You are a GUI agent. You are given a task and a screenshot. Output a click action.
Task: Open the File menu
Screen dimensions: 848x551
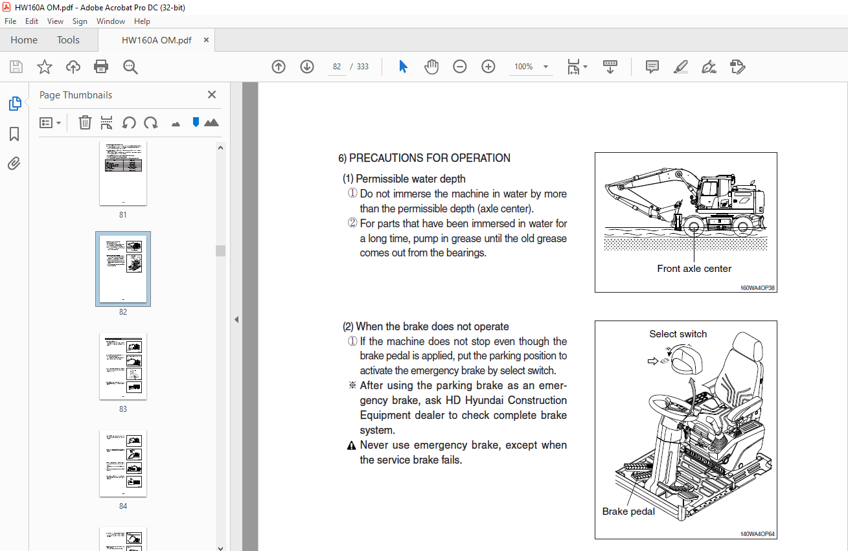pyautogui.click(x=10, y=21)
